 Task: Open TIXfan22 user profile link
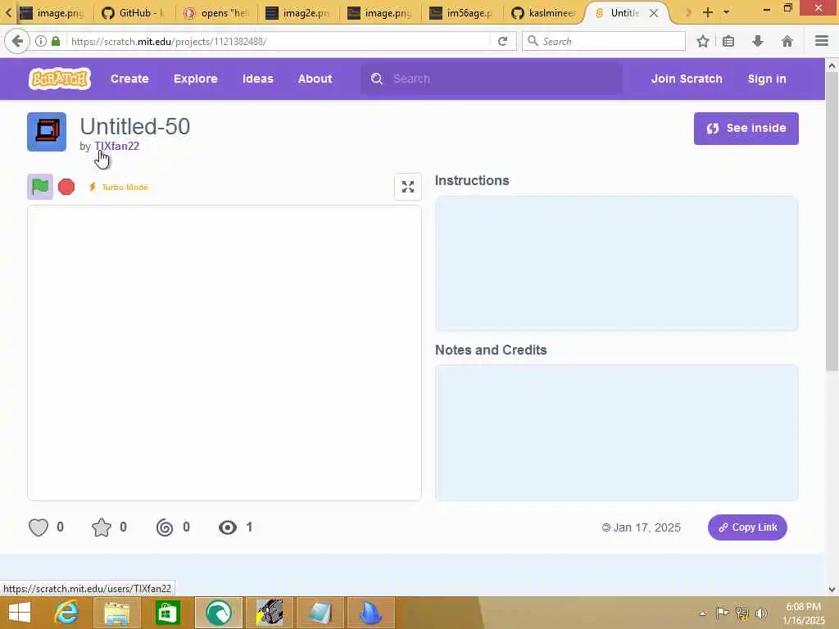pos(116,146)
